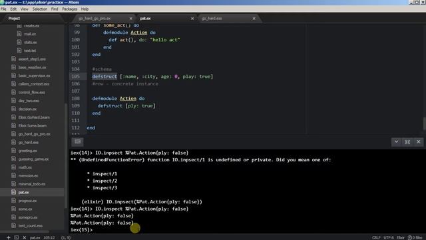The image size is (426, 240).
Task: Select the Project panel tab
Action: [14, 19]
